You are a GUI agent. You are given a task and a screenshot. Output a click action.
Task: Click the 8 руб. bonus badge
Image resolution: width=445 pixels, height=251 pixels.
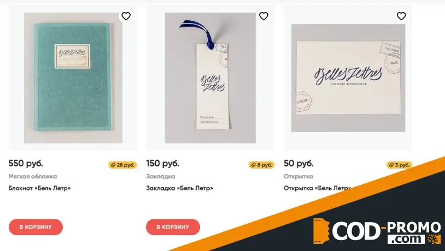coord(262,165)
